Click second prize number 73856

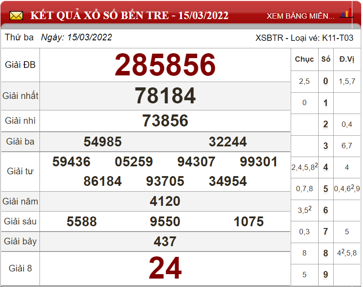coord(165,121)
